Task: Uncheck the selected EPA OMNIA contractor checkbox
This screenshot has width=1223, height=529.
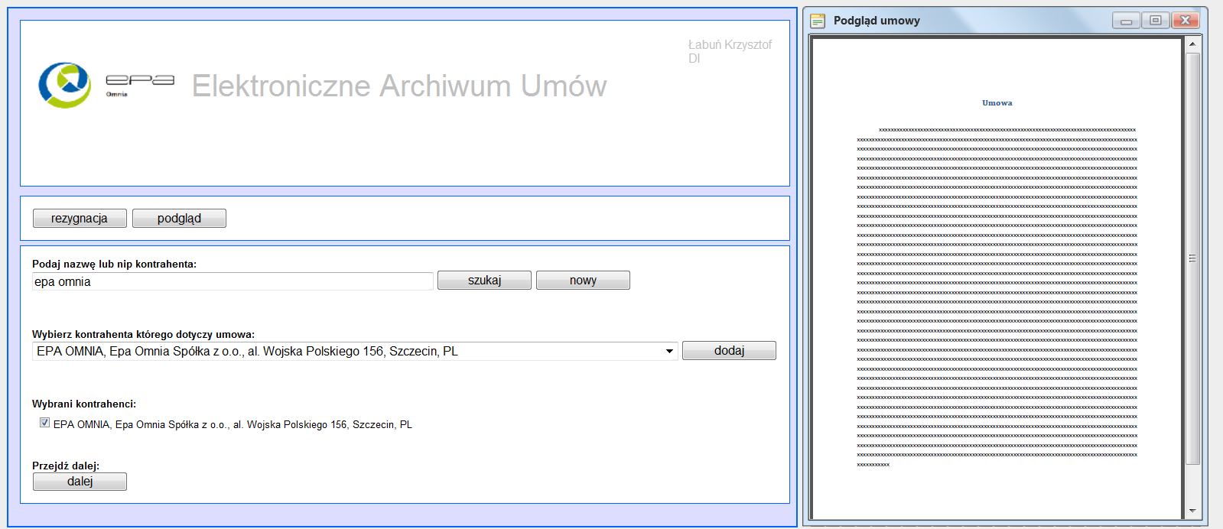Action: point(44,423)
